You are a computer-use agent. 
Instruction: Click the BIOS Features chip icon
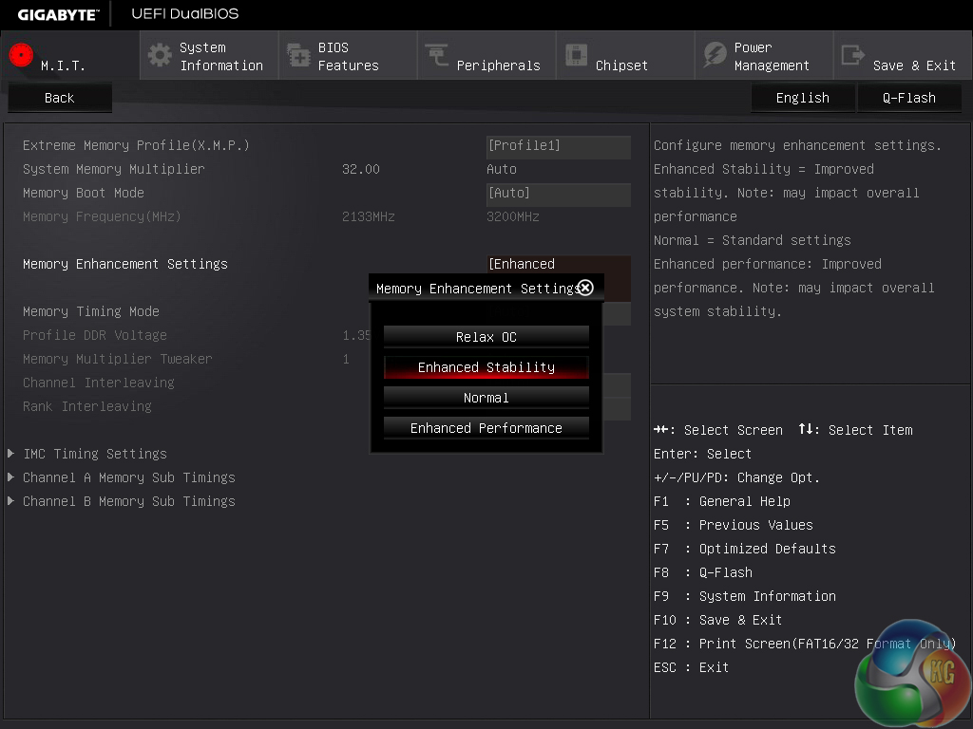pyautogui.click(x=298, y=56)
